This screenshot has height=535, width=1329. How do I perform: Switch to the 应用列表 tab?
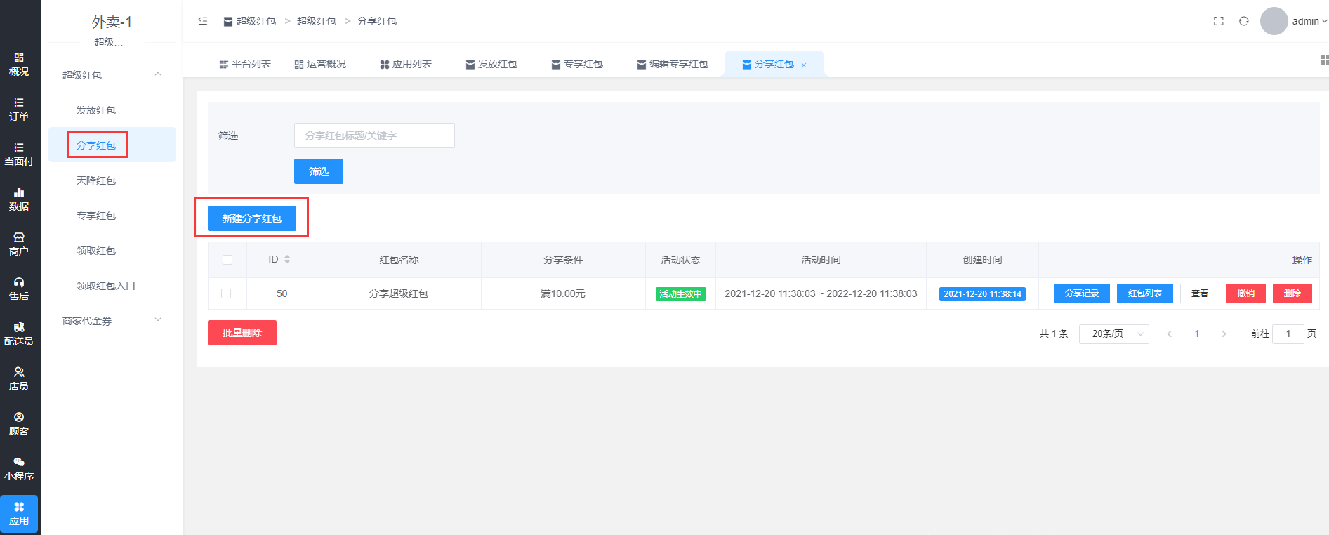point(406,64)
